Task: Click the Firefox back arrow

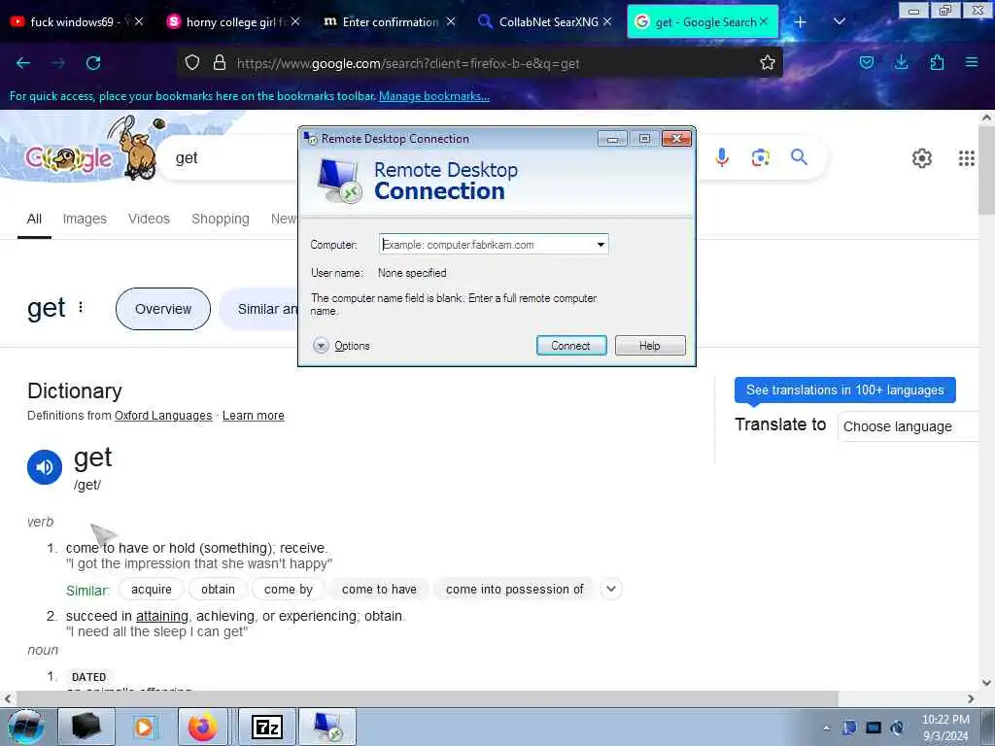Action: point(23,63)
